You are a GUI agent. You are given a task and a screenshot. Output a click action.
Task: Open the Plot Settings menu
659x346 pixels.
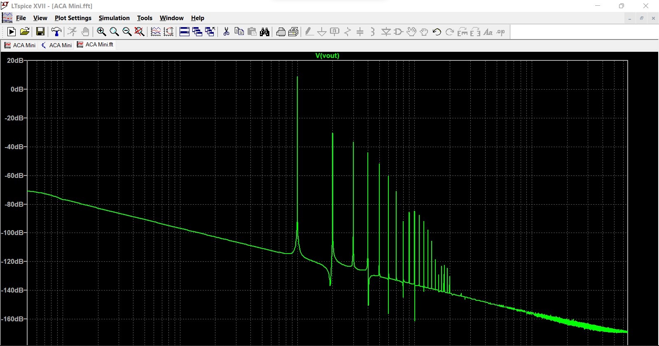coord(73,18)
